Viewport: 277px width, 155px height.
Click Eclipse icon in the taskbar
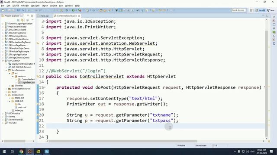coord(30,152)
